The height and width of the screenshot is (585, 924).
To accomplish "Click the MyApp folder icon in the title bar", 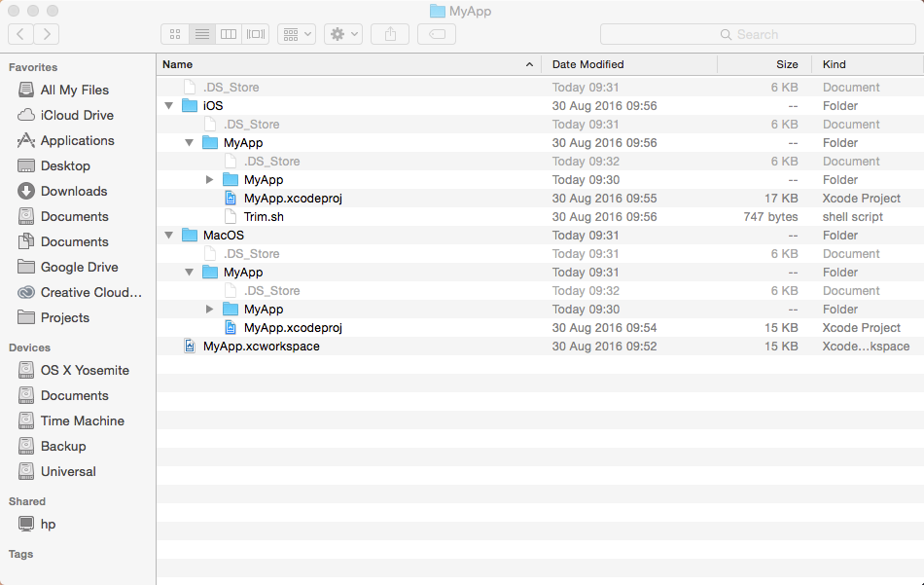I will click(x=438, y=11).
